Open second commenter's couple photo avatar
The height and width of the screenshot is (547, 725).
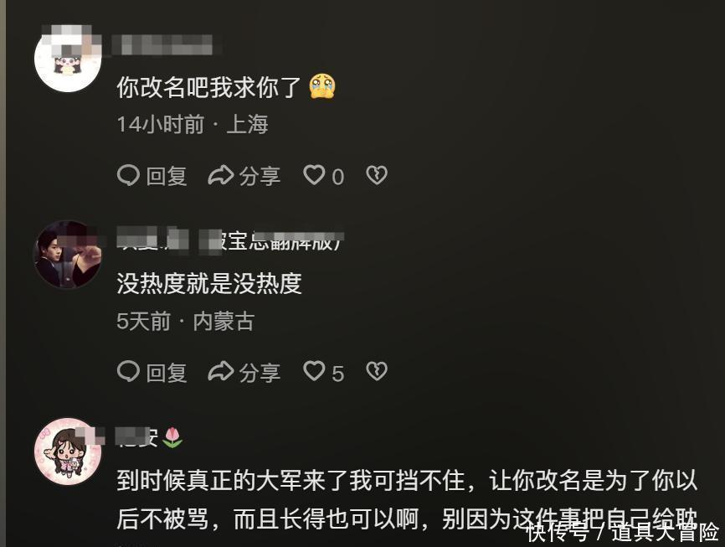tap(68, 254)
